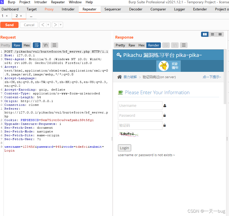This screenshot has height=216, width=229.
Task: Click the coffee cup icon by form heading
Action: [x=120, y=92]
